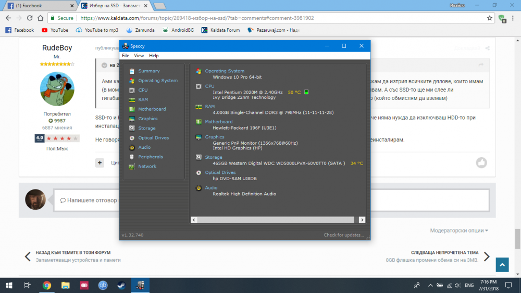This screenshot has width=521, height=293.
Task: Open the Motherboard icon in the sidebar
Action: 132,109
